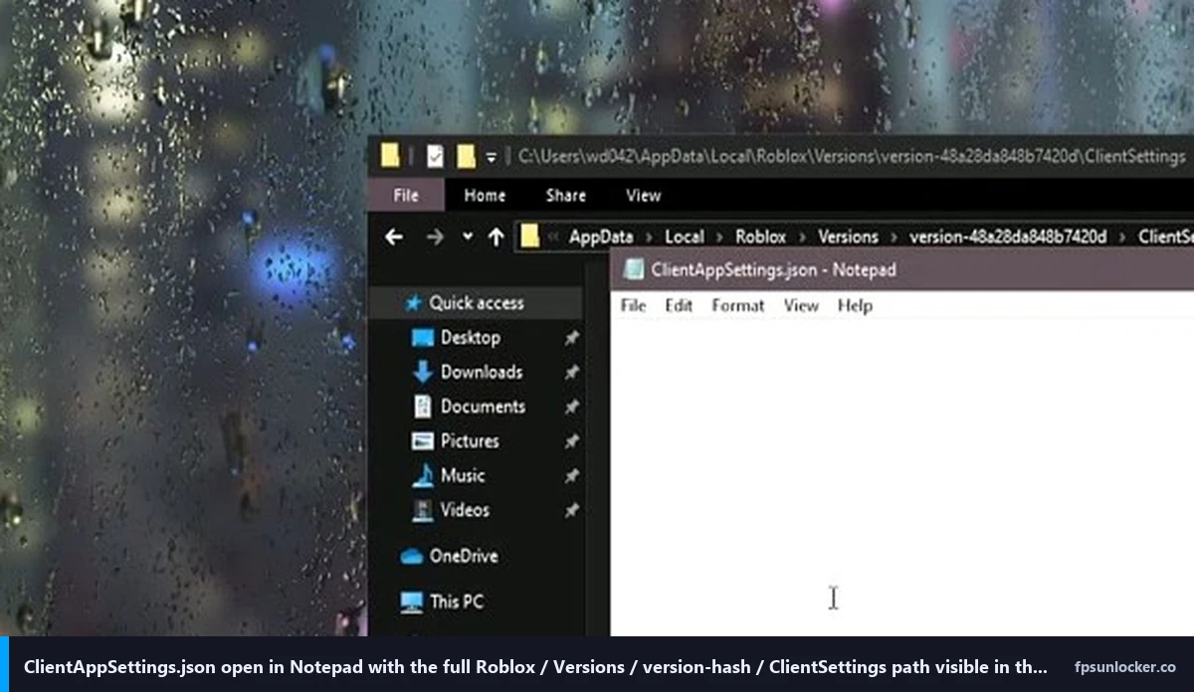Click the pin icon beside Downloads
Image resolution: width=1194 pixels, height=692 pixels.
tap(571, 373)
